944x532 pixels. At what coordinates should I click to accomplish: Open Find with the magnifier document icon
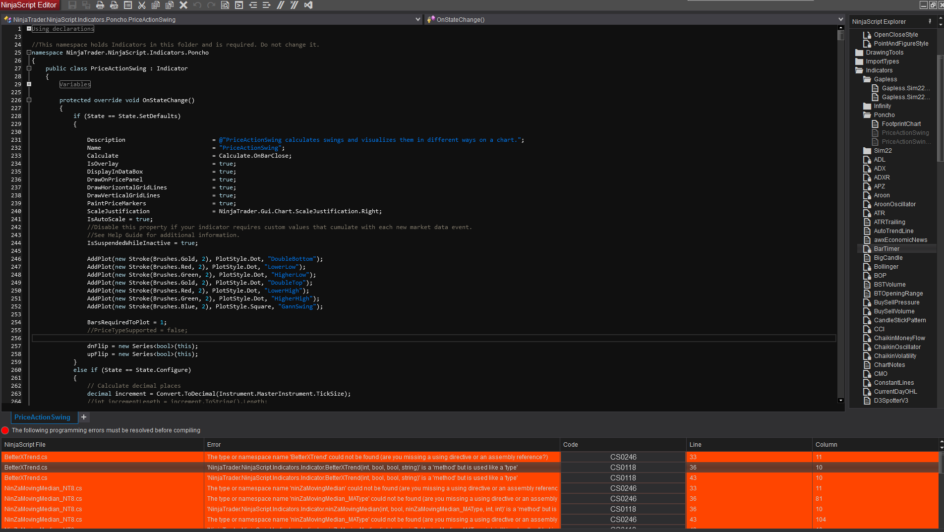[x=225, y=5]
